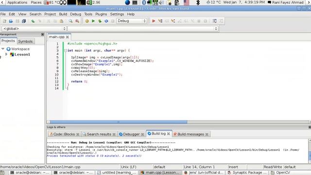This screenshot has height=175, width=311.
Task: Open the Applications menu in top panel
Action: 17,2
